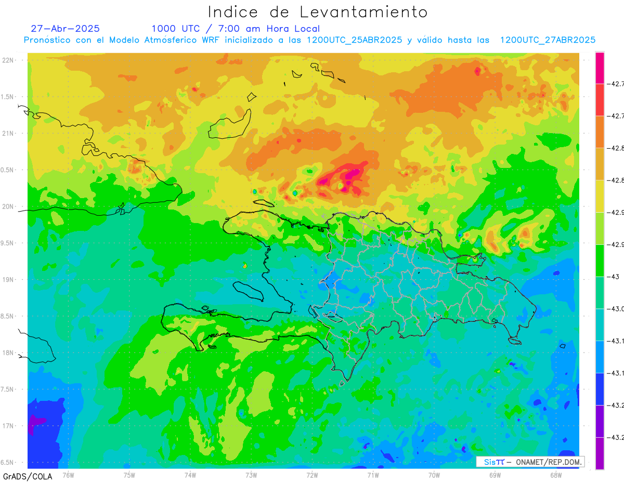
Task: Click the date label '27-Abr-2025'
Action: (x=66, y=29)
